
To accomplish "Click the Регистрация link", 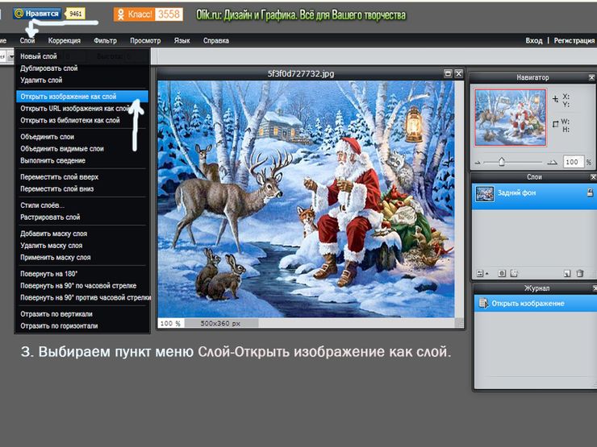I will pos(574,40).
